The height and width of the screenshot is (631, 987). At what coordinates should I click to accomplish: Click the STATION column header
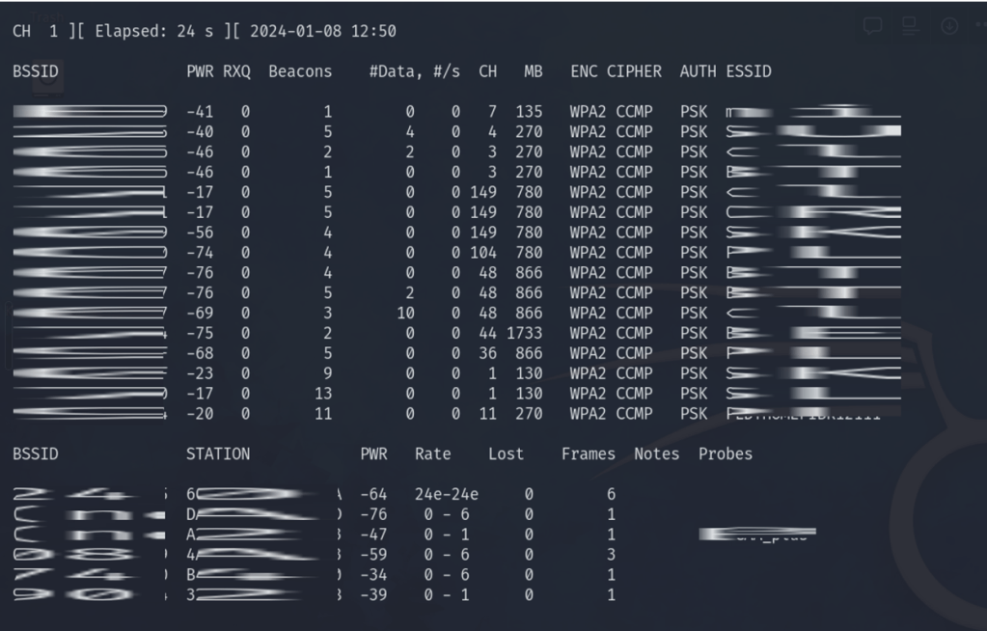(217, 453)
